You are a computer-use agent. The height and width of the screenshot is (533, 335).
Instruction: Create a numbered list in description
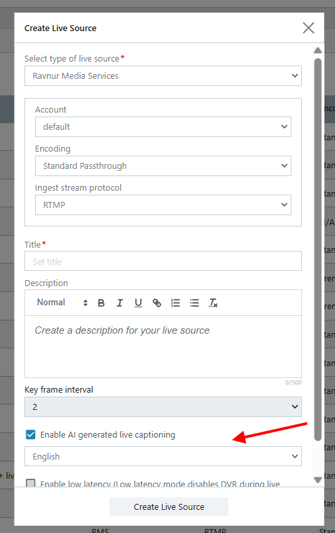[175, 303]
